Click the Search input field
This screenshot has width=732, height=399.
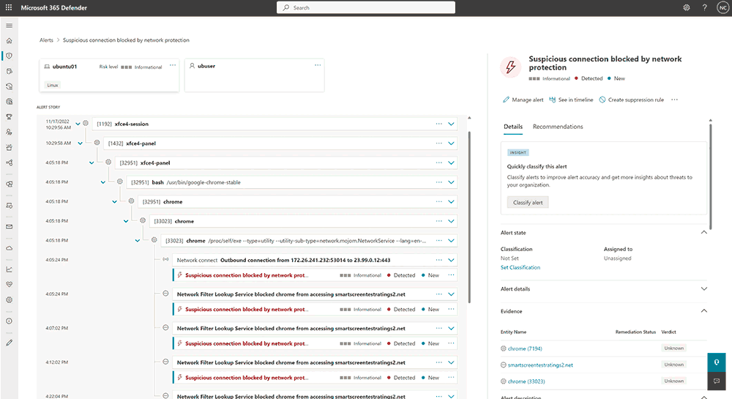[365, 7]
